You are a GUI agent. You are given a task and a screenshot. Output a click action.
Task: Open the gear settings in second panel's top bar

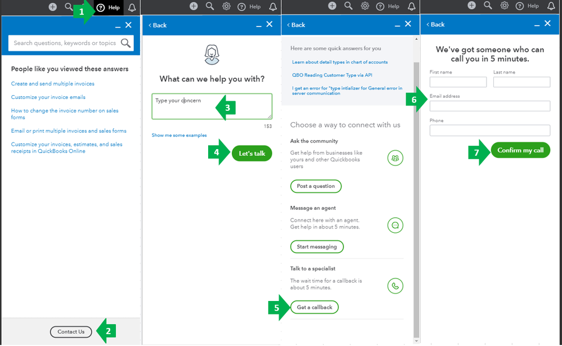(226, 6)
